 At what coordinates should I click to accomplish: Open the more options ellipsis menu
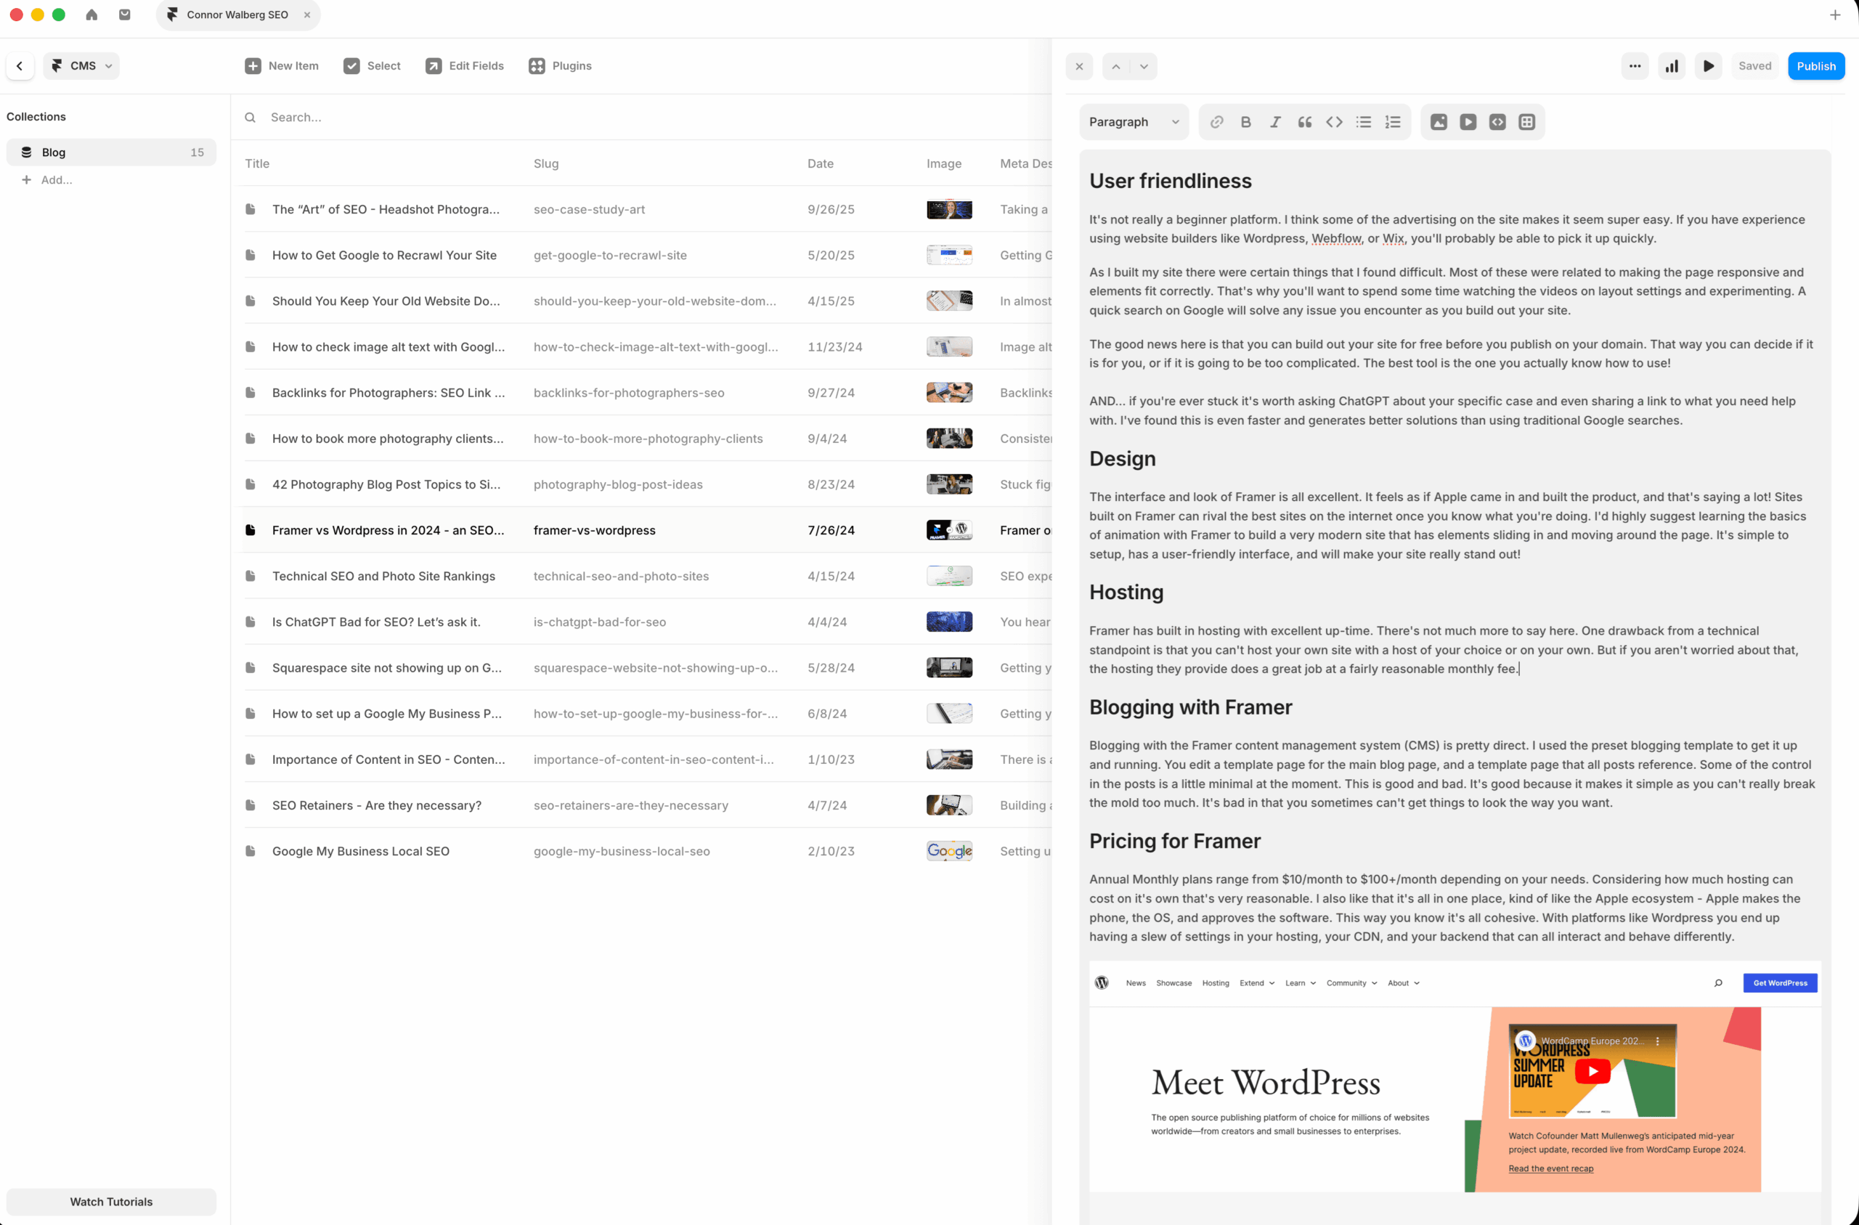click(1635, 65)
